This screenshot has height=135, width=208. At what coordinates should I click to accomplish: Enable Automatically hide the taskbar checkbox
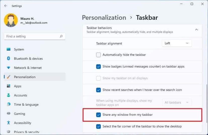98,55
